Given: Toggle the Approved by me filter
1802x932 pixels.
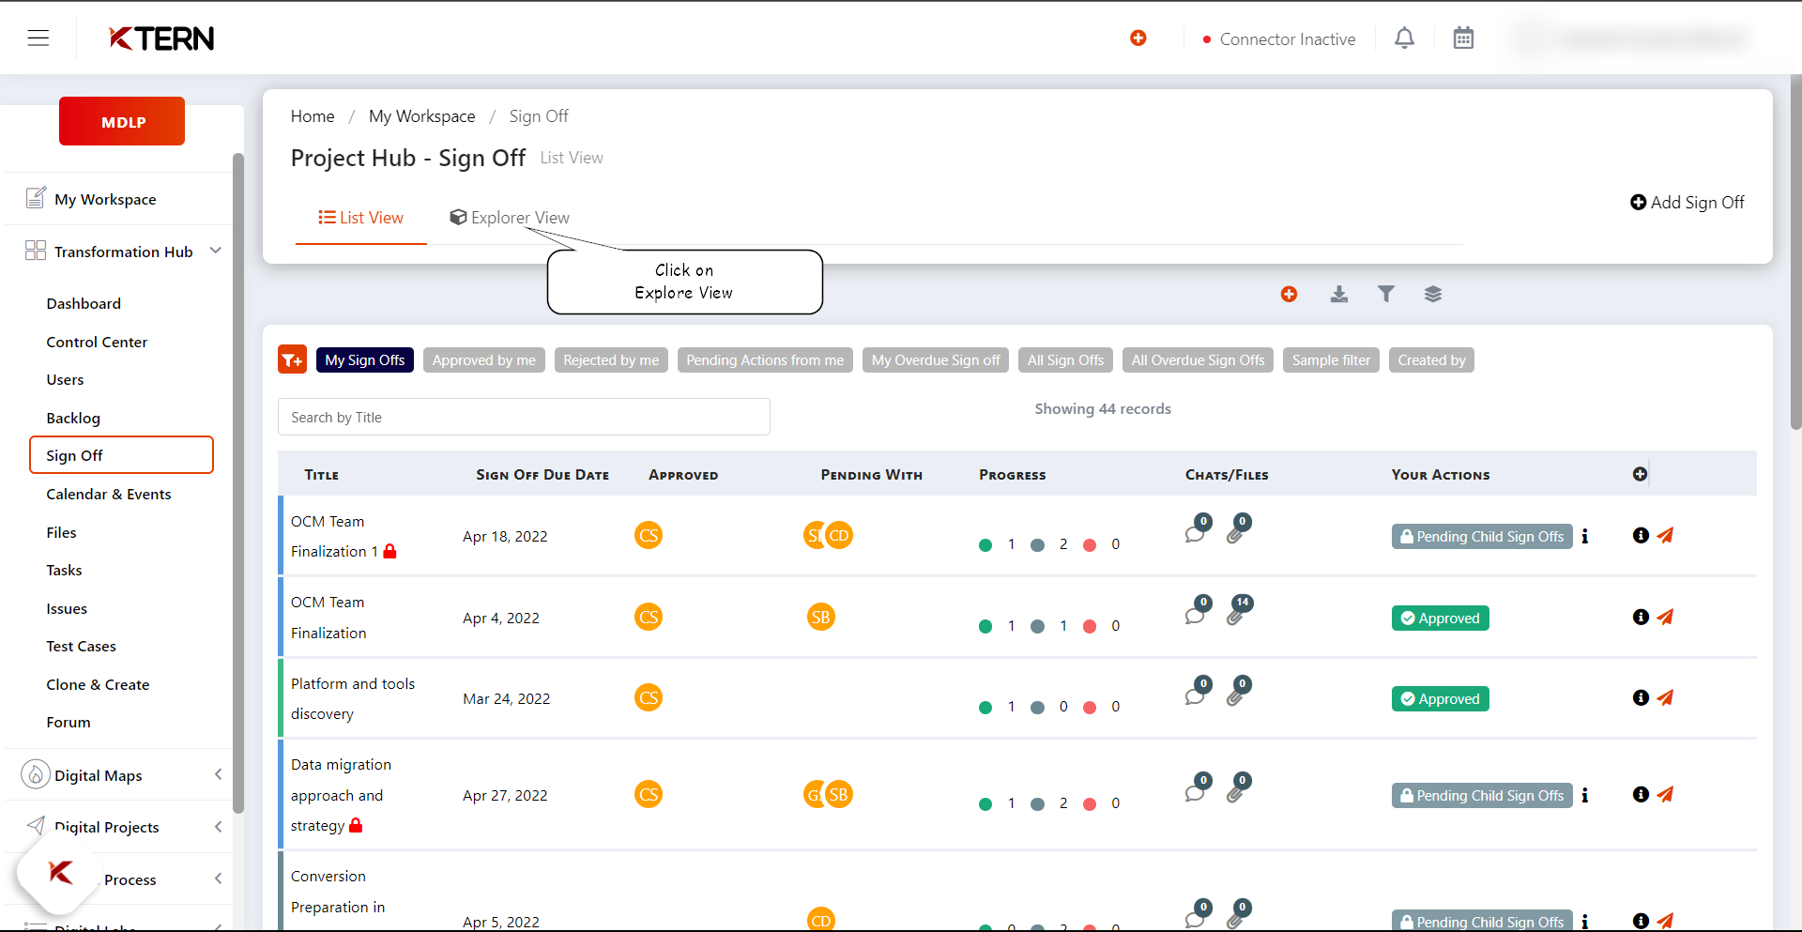Looking at the screenshot, I should tap(484, 359).
